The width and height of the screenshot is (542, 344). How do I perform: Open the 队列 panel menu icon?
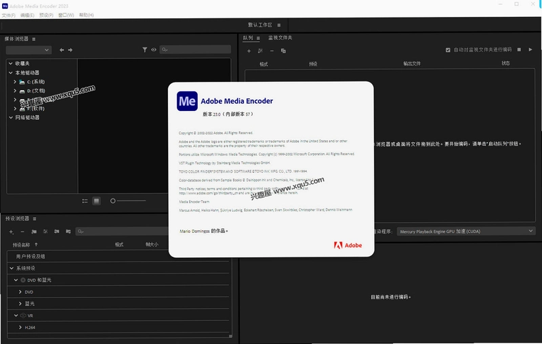point(258,39)
